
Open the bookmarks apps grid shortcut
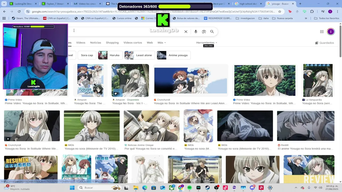4,18
